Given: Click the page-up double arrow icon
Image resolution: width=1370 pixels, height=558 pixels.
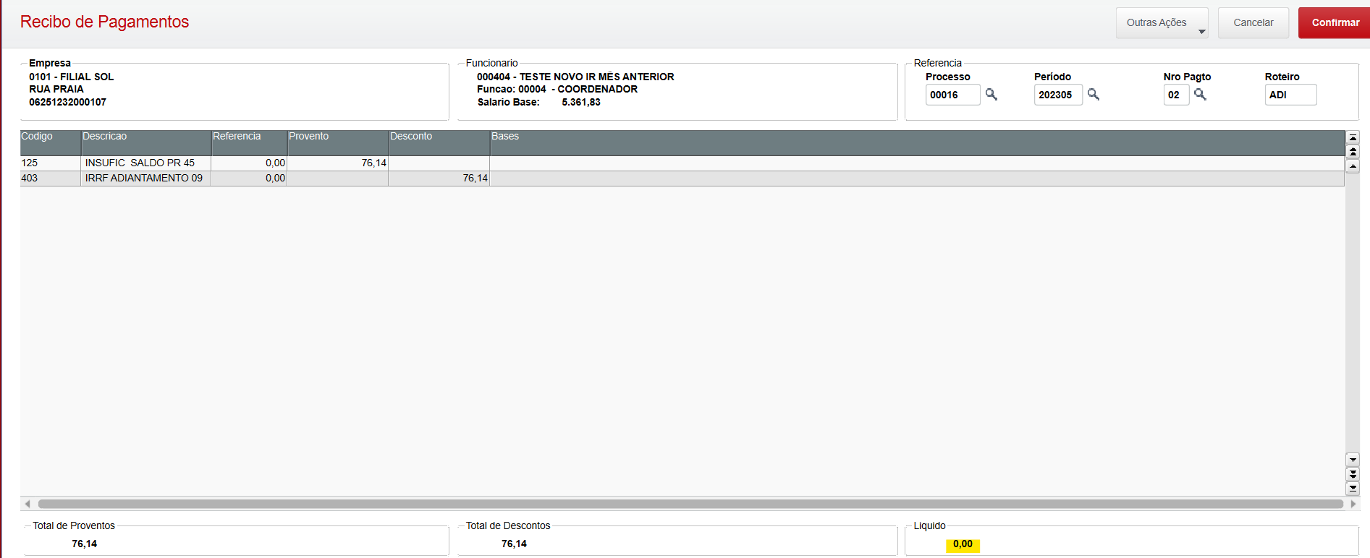Looking at the screenshot, I should tap(1353, 152).
